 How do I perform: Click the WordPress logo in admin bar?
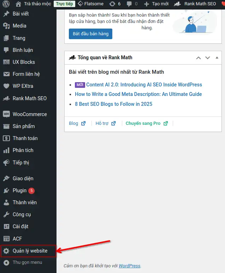tap(6, 4)
